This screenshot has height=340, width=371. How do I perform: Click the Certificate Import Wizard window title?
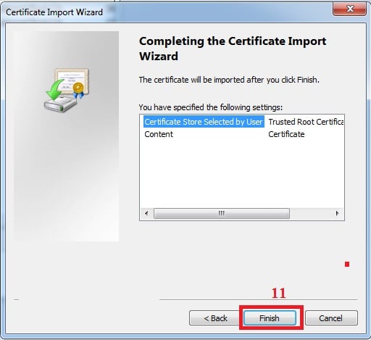pyautogui.click(x=54, y=12)
